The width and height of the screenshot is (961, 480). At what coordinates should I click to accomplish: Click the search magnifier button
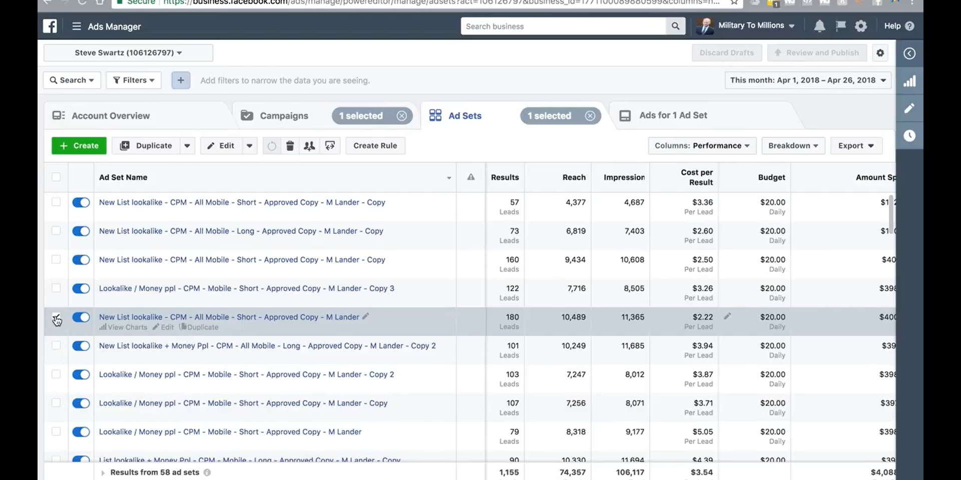click(675, 26)
